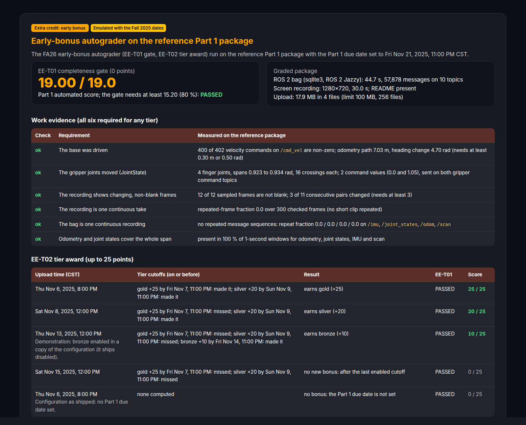Image resolution: width=526 pixels, height=425 pixels.
Task: Click the /joint_states topic code text
Action: pos(399,224)
